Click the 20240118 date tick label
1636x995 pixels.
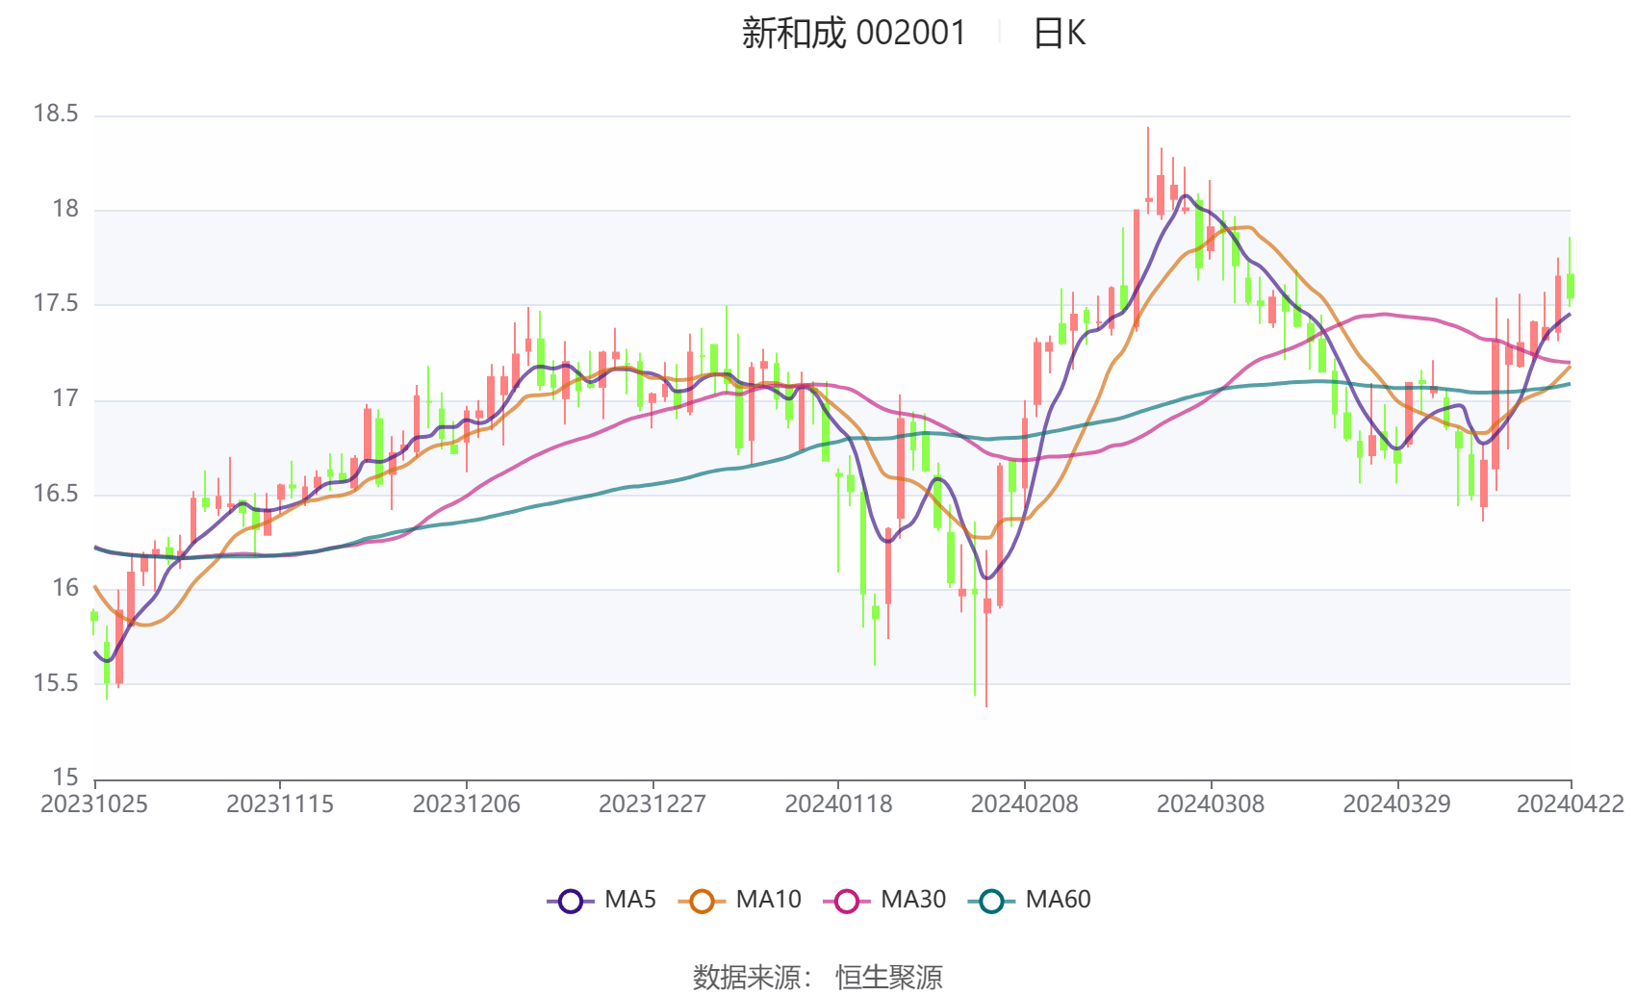pos(838,804)
